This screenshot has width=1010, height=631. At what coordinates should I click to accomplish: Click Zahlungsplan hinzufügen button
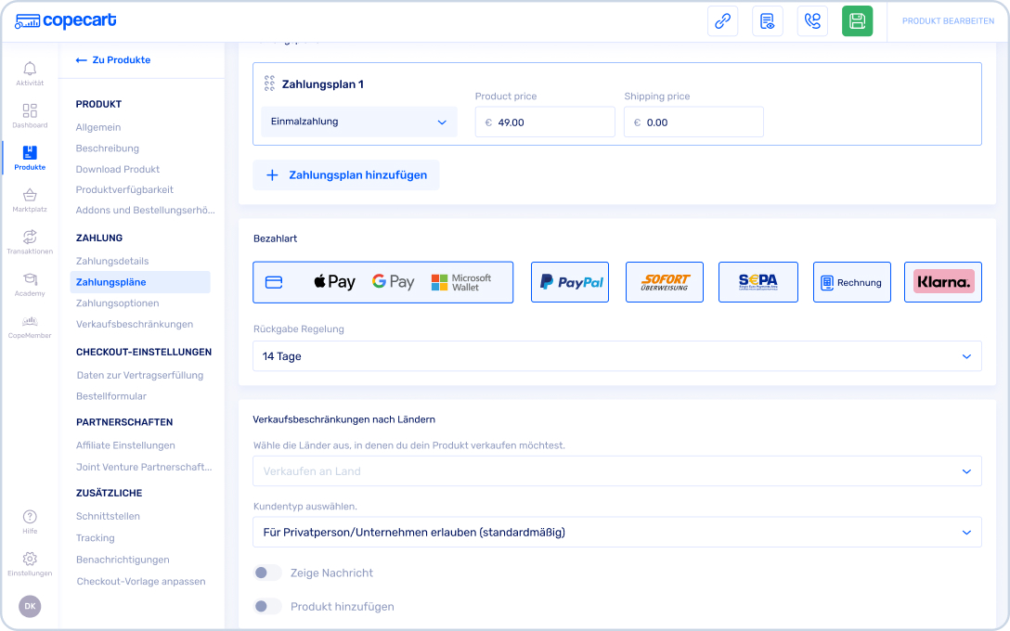pos(346,175)
